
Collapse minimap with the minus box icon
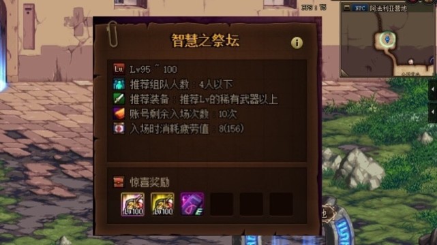coord(347,7)
